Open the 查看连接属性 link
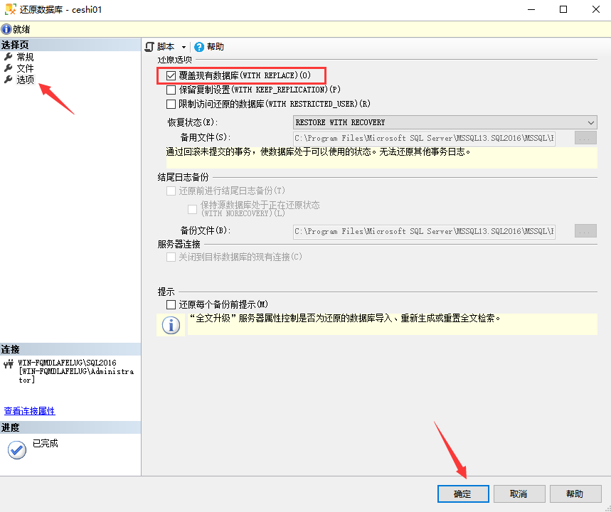Screen dimensions: 611x512 click(29, 411)
